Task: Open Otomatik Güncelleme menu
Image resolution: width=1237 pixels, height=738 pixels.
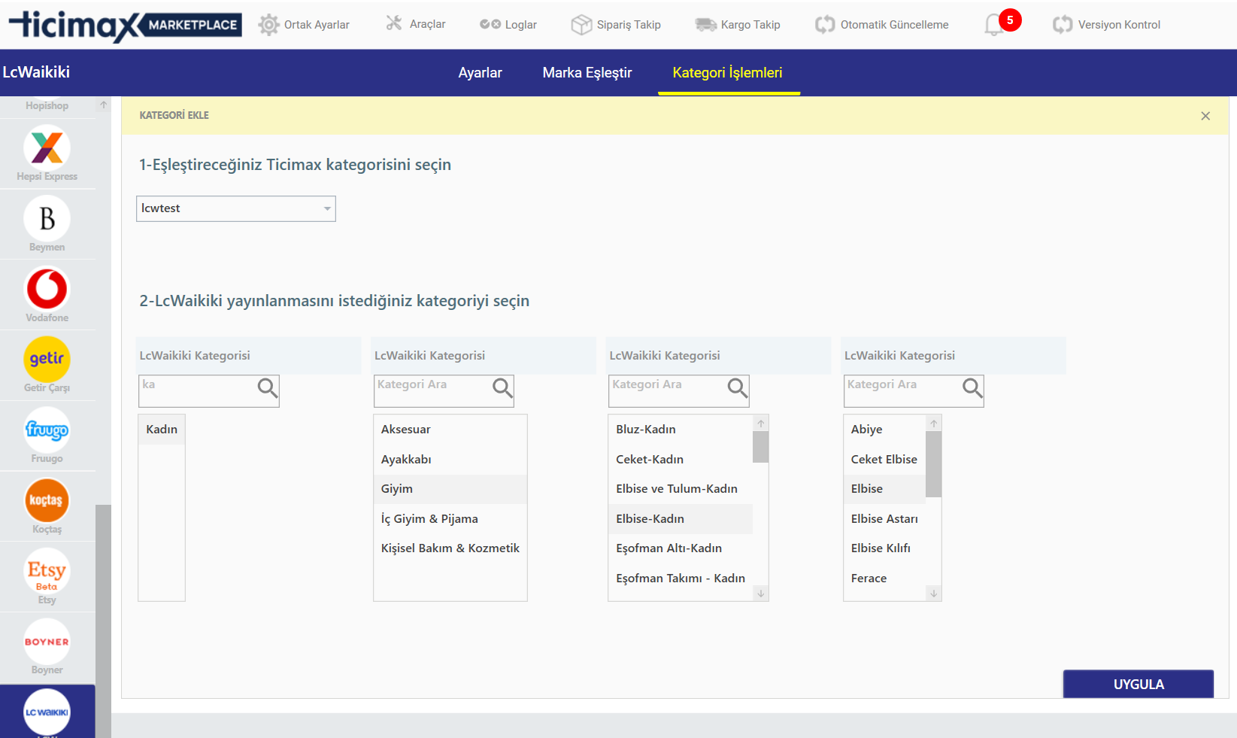Action: point(882,25)
